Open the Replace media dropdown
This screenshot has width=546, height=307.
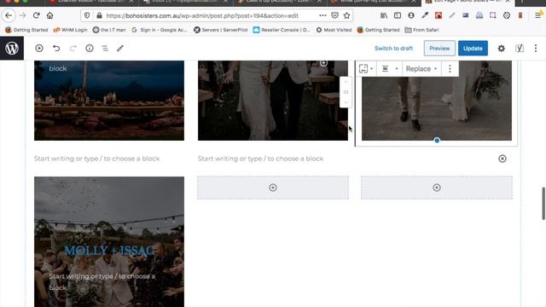(421, 68)
